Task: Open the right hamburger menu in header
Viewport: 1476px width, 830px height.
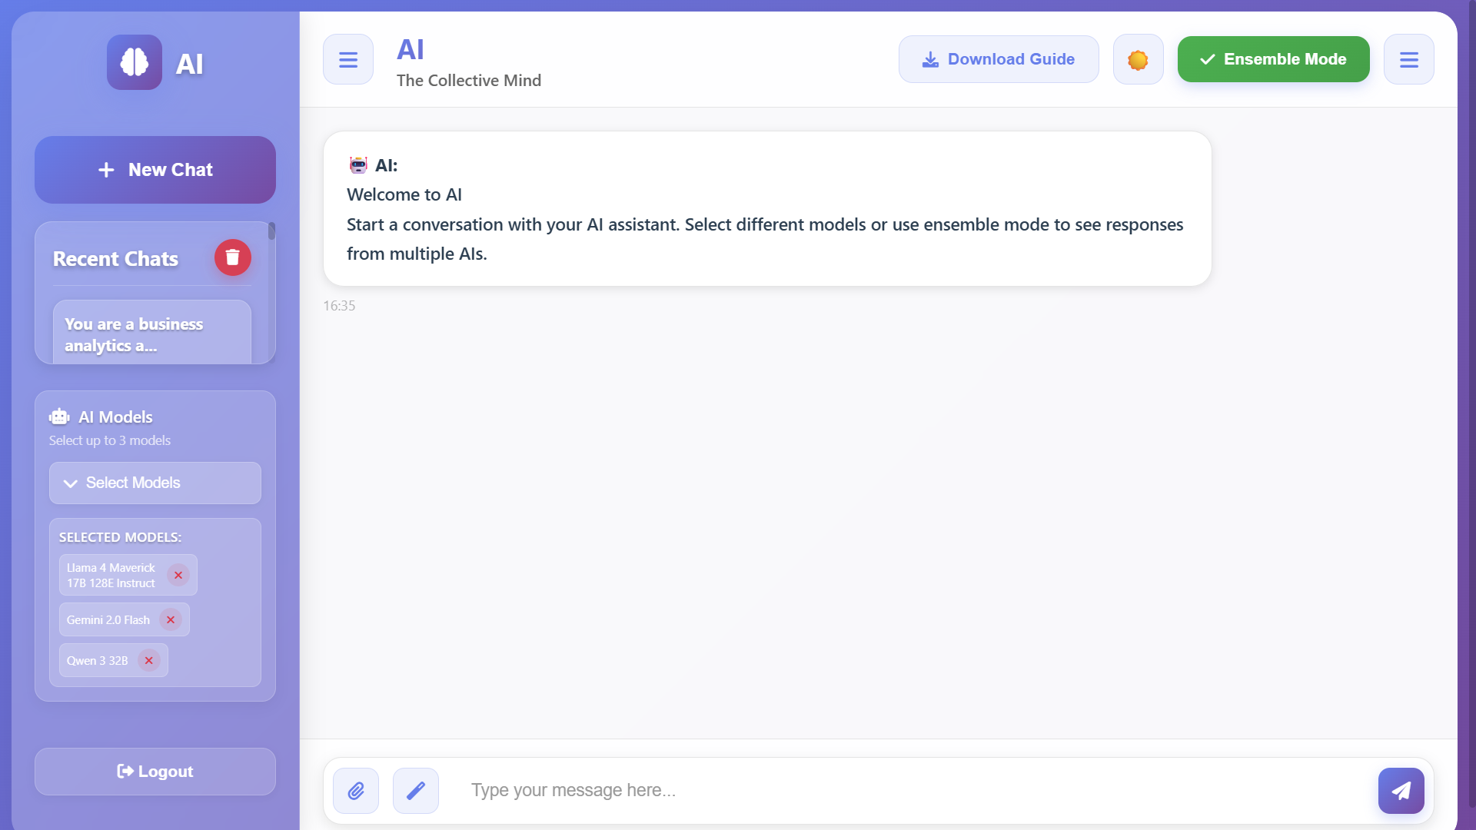Action: click(x=1409, y=59)
